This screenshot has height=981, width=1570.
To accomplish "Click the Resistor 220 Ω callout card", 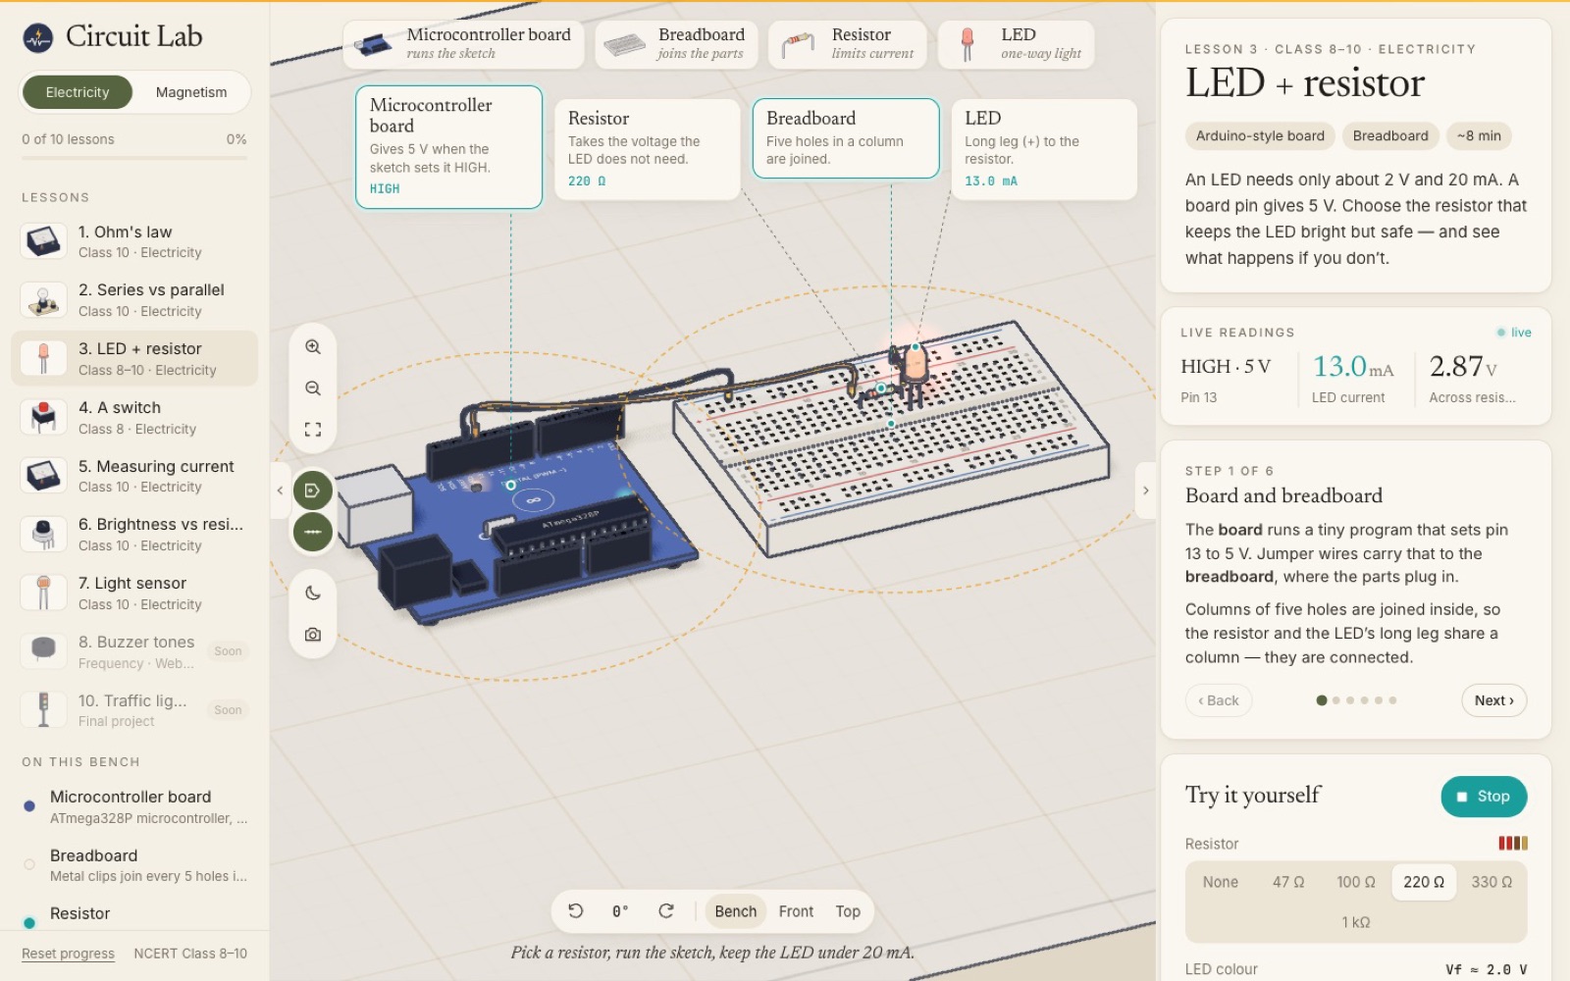I will coord(647,149).
